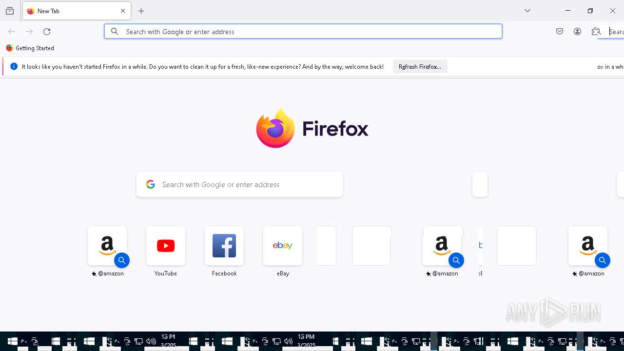Click the Firefox logo on the page

pyautogui.click(x=312, y=128)
